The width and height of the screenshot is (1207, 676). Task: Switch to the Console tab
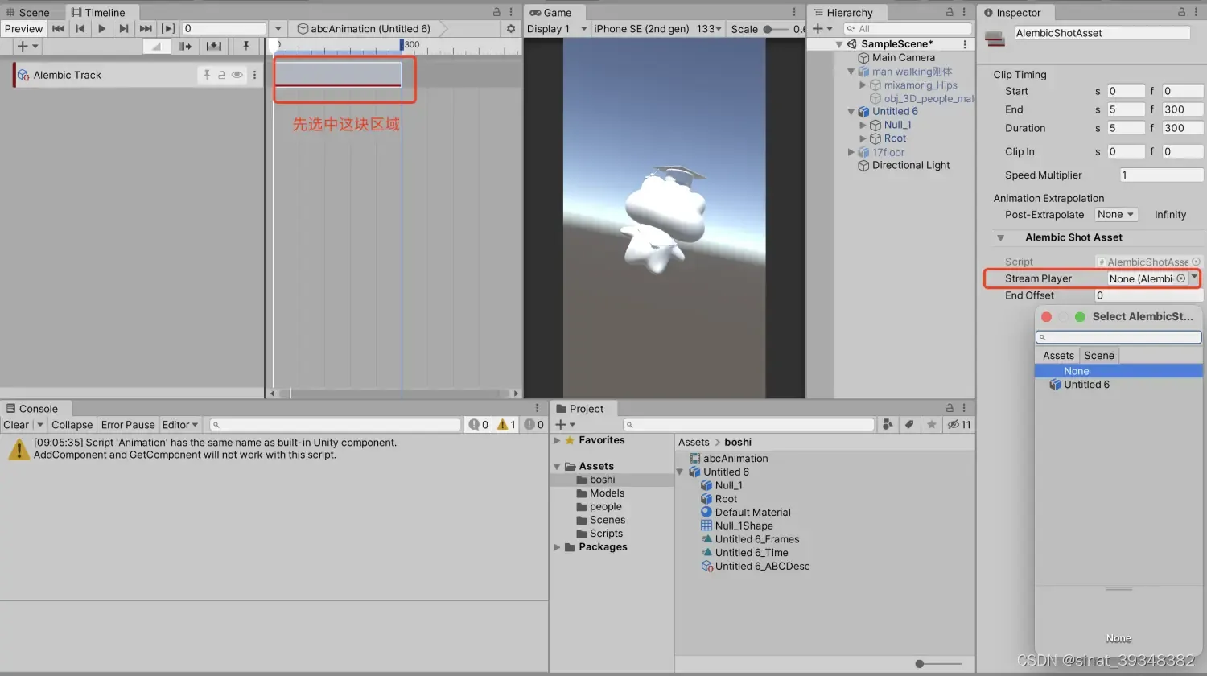[x=36, y=408]
